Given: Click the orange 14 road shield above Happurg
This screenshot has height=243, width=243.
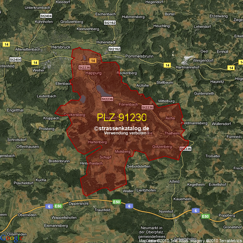Looking at the screenshot, I should click(x=93, y=61).
